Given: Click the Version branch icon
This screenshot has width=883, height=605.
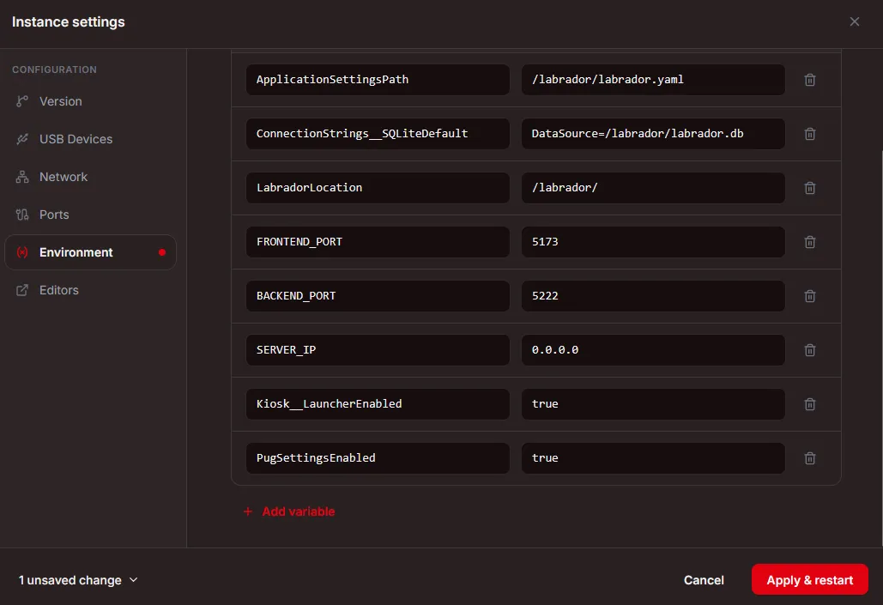Looking at the screenshot, I should pyautogui.click(x=22, y=101).
